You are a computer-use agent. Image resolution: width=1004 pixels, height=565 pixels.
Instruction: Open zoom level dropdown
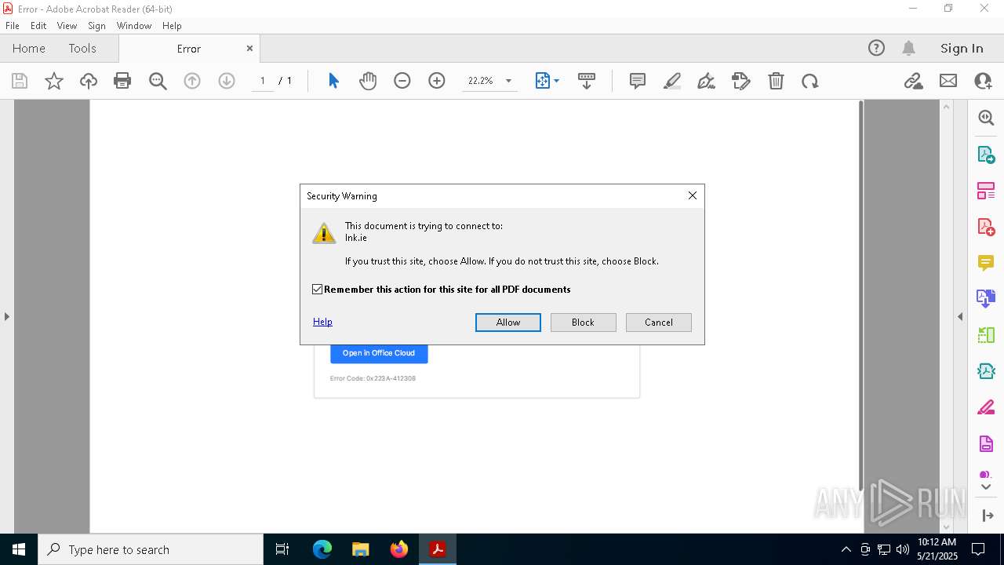tap(508, 81)
